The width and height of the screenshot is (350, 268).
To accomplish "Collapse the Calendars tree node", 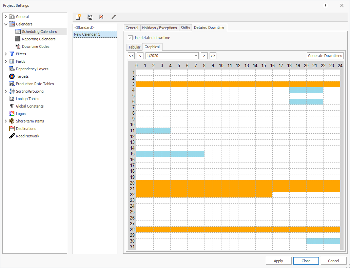I will coord(6,24).
